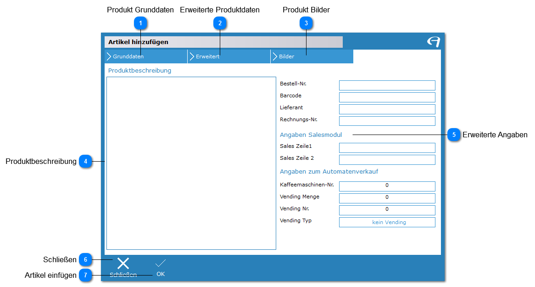Select the Kaffeemaschinen-Nr. value field
This screenshot has height=287, width=535.
387,186
